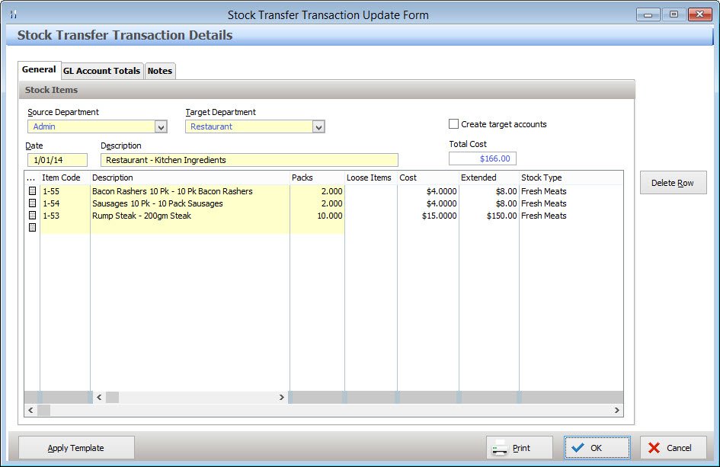The image size is (720, 467).
Task: Click the red X icon on Cancel
Action: [654, 447]
